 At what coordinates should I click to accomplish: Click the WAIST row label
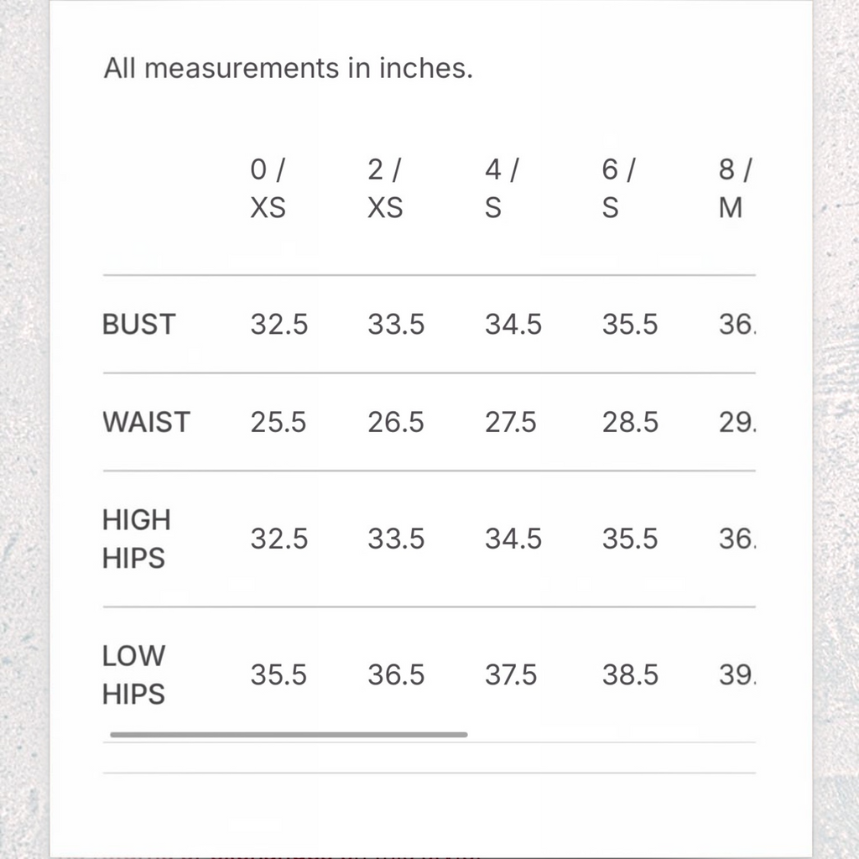146,423
